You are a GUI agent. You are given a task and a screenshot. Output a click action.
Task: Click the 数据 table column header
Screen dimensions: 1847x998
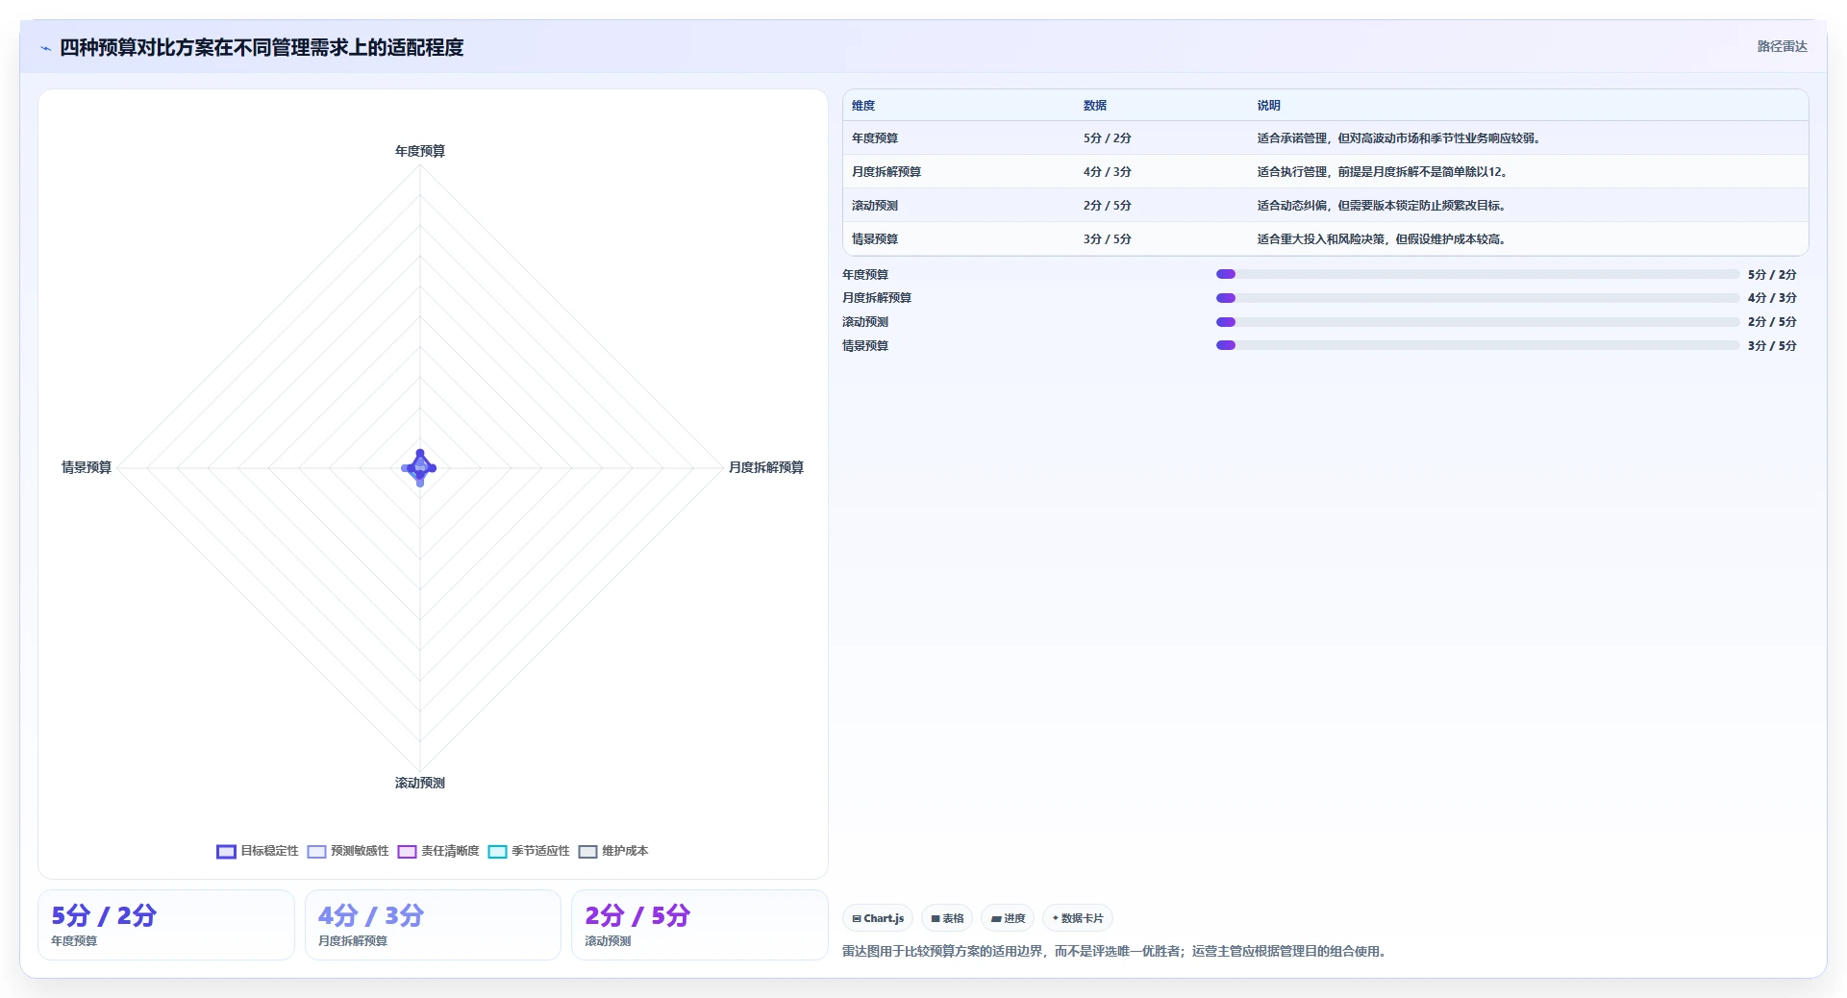tap(1095, 106)
